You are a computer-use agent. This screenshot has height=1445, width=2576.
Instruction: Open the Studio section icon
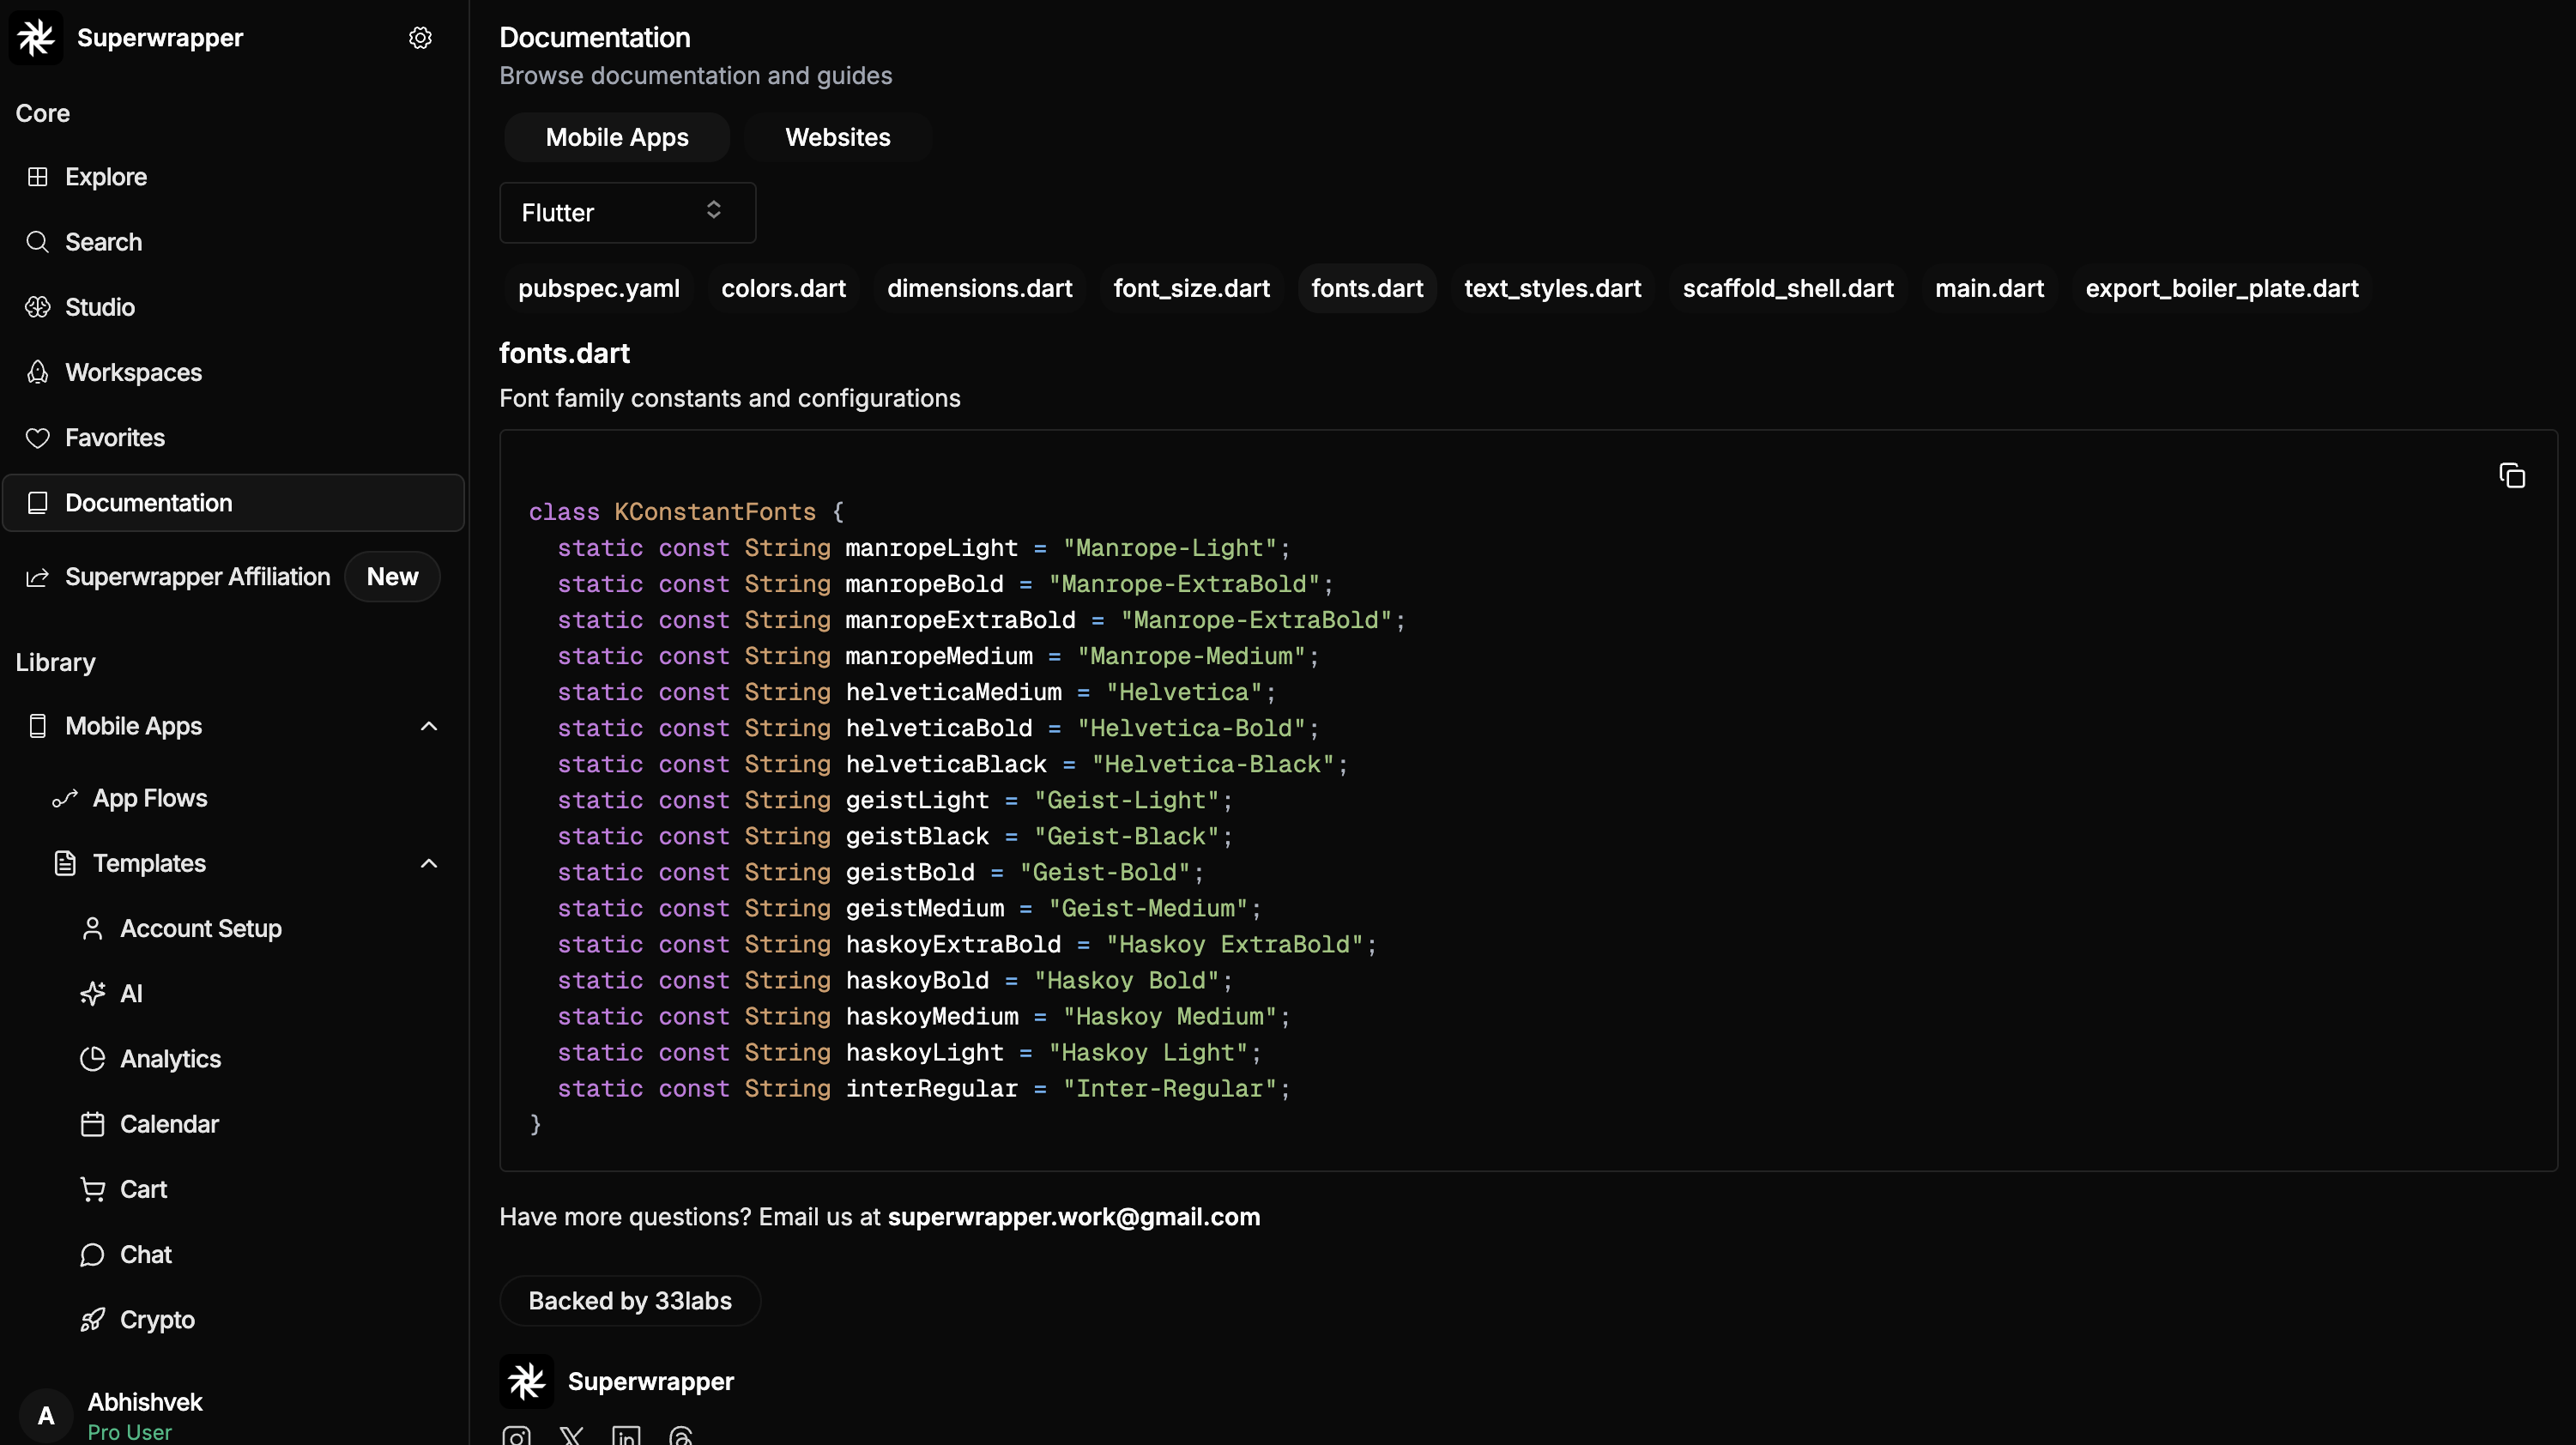tap(38, 307)
